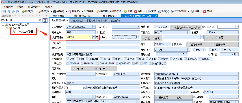The width and height of the screenshot is (242, 103).
Task: Go to previous record arrow
Action: (x=9, y=11)
